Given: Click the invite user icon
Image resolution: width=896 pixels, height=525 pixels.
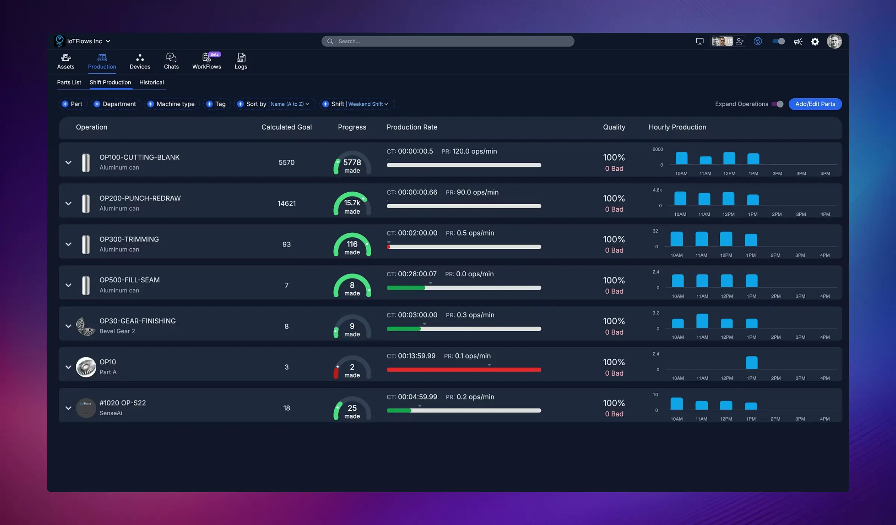Looking at the screenshot, I should point(740,41).
